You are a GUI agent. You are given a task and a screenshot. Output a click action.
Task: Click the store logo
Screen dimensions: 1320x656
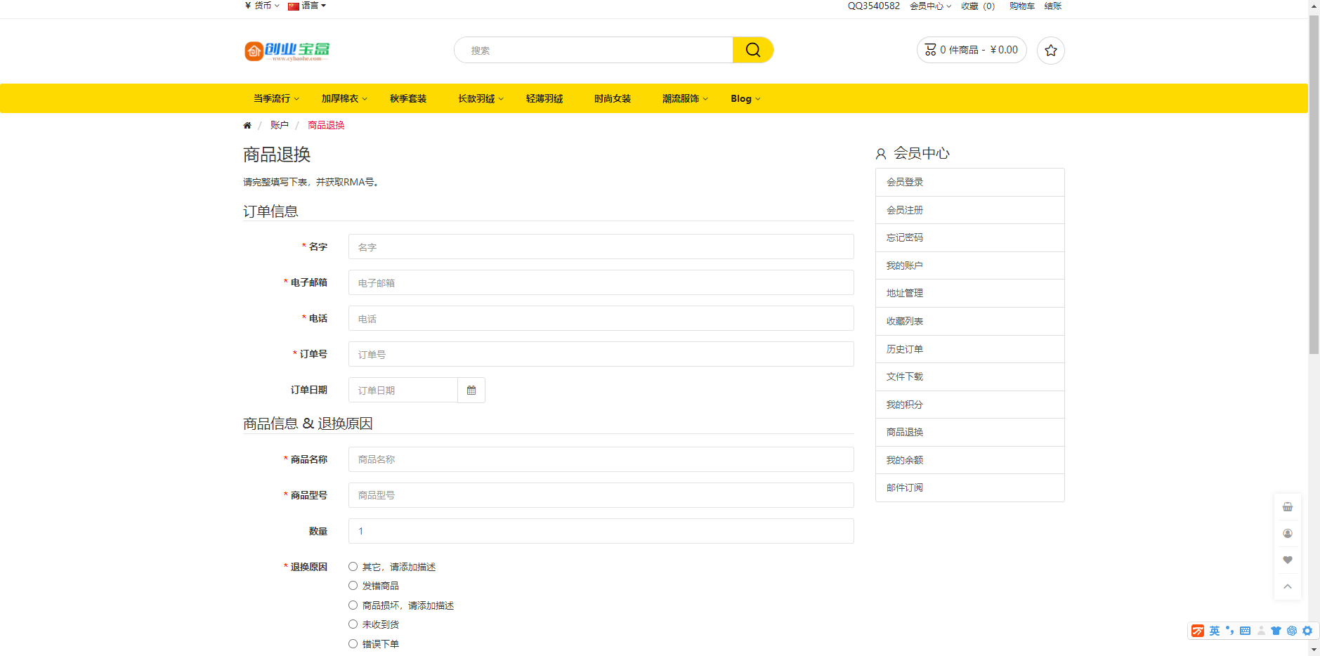point(287,51)
